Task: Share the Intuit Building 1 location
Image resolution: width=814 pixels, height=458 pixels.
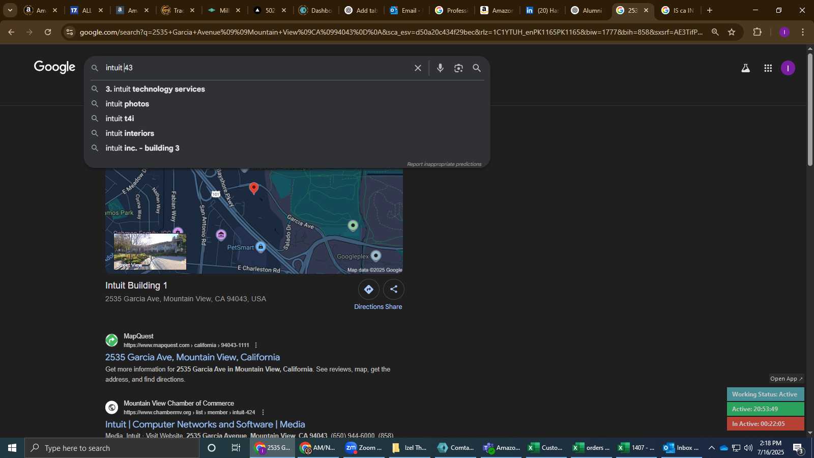Action: [394, 289]
